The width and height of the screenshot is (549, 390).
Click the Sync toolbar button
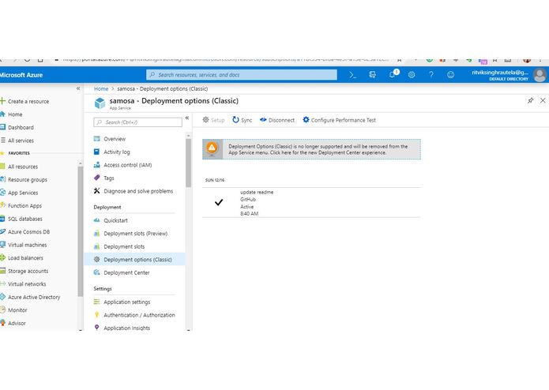pos(243,120)
